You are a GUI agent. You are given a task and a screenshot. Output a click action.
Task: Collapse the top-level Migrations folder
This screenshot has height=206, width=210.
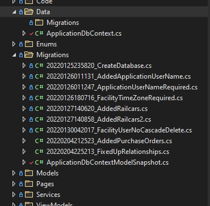(14, 55)
